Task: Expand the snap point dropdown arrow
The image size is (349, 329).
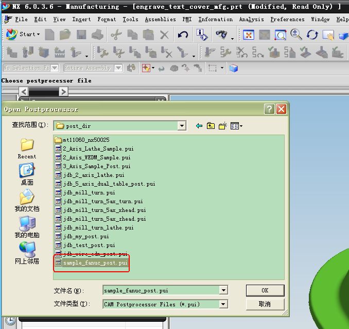Action: pyautogui.click(x=153, y=68)
